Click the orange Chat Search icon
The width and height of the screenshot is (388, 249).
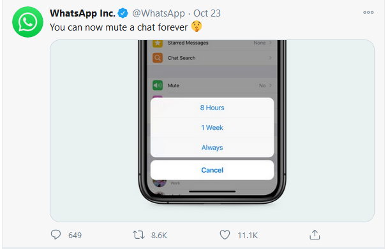[x=158, y=58]
